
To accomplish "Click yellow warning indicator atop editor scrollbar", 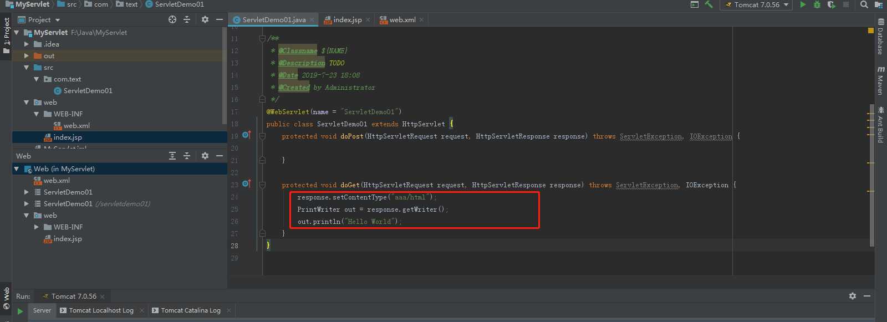I will (871, 30).
